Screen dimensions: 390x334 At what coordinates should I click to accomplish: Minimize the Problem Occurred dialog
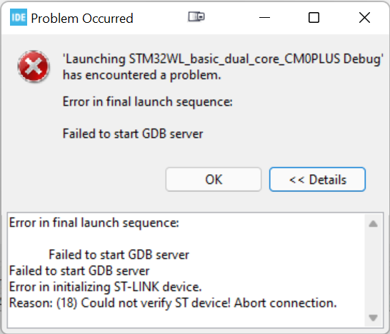[x=264, y=18]
